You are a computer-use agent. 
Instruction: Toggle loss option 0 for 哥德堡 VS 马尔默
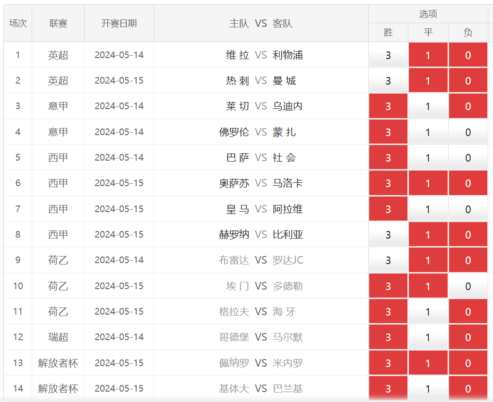[468, 337]
